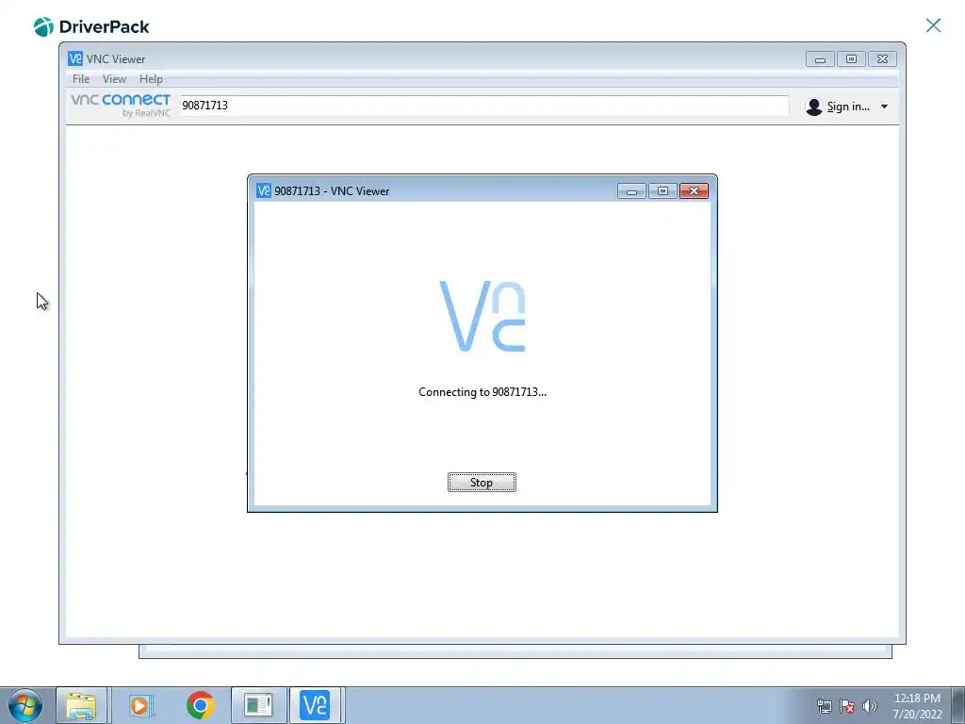
Task: Click the network icon in the system tray
Action: pos(824,706)
